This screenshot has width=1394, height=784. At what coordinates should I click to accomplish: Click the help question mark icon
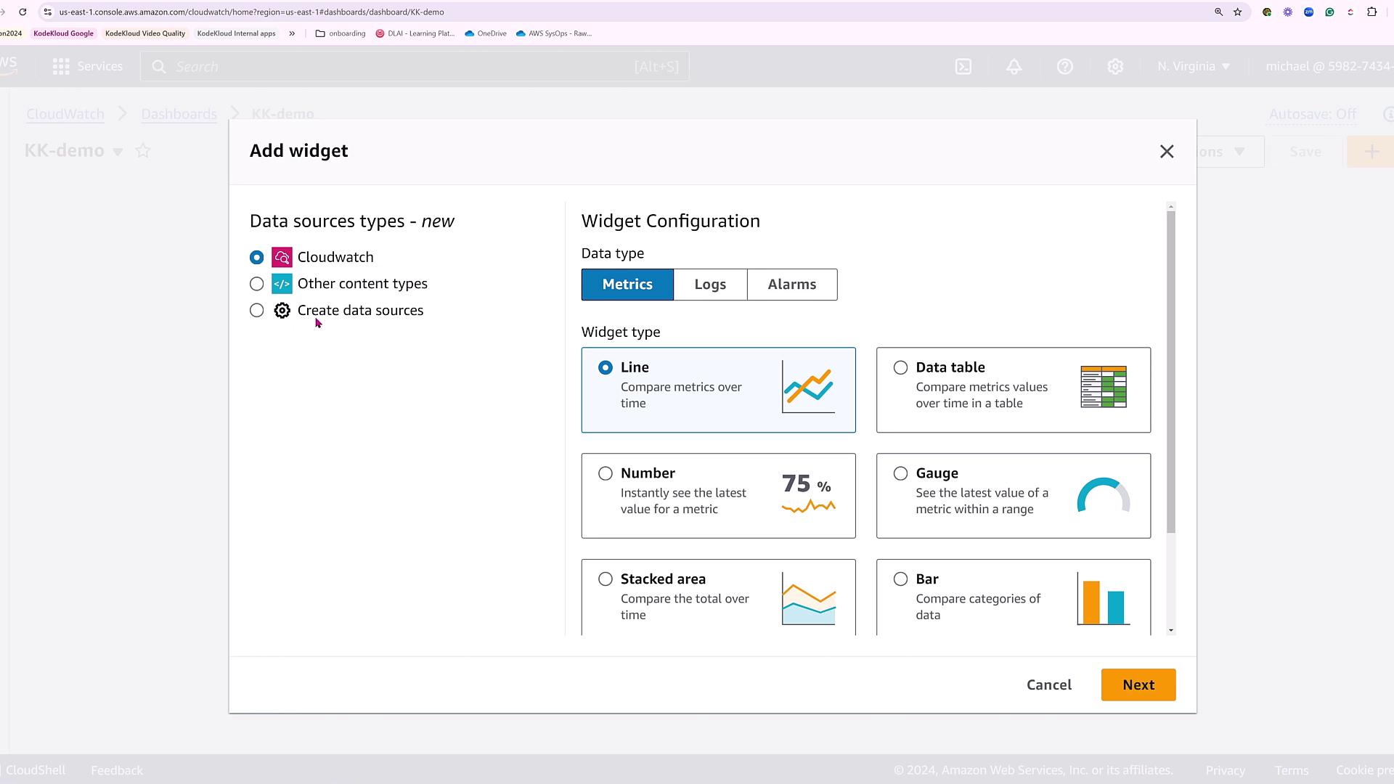(1064, 67)
